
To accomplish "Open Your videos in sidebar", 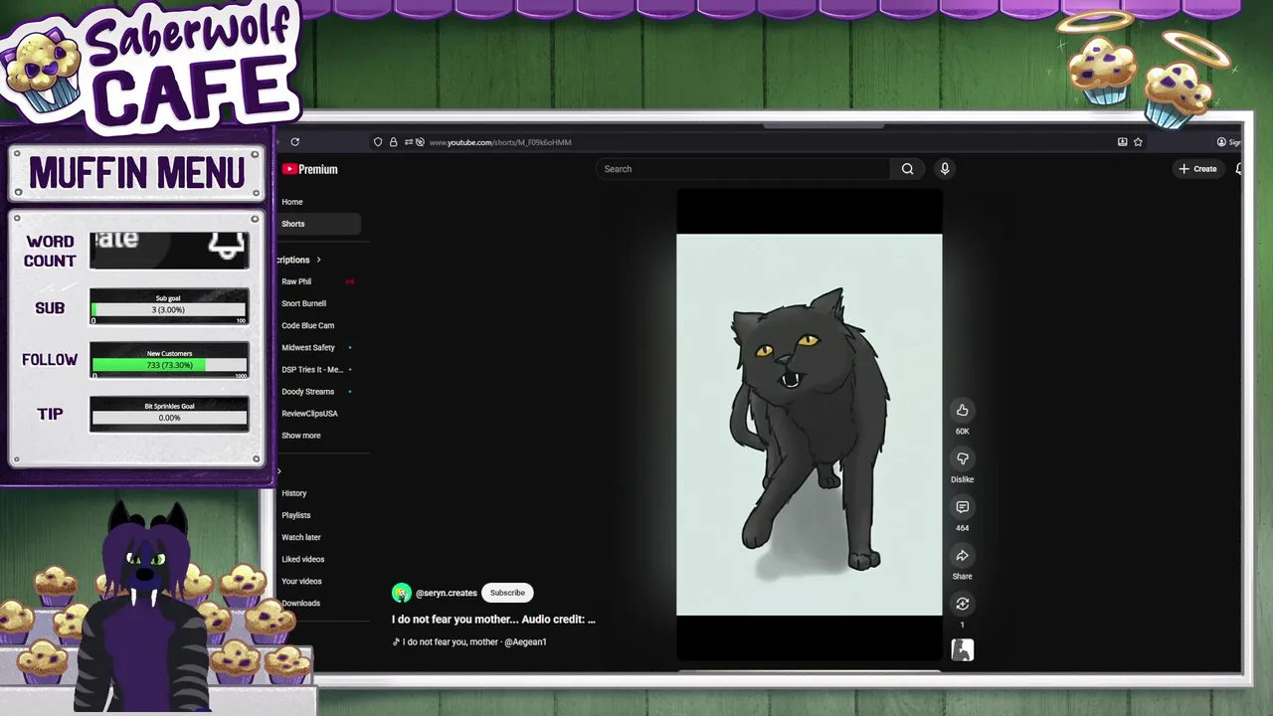I will 301,581.
